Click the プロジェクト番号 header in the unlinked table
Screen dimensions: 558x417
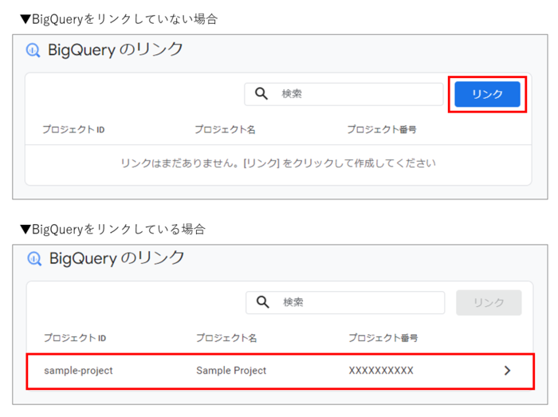click(x=382, y=129)
